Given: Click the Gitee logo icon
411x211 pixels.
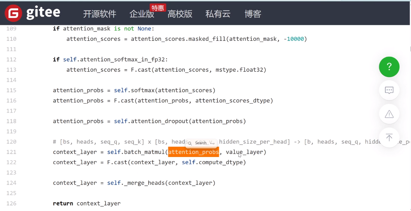Looking at the screenshot, I should [x=14, y=13].
